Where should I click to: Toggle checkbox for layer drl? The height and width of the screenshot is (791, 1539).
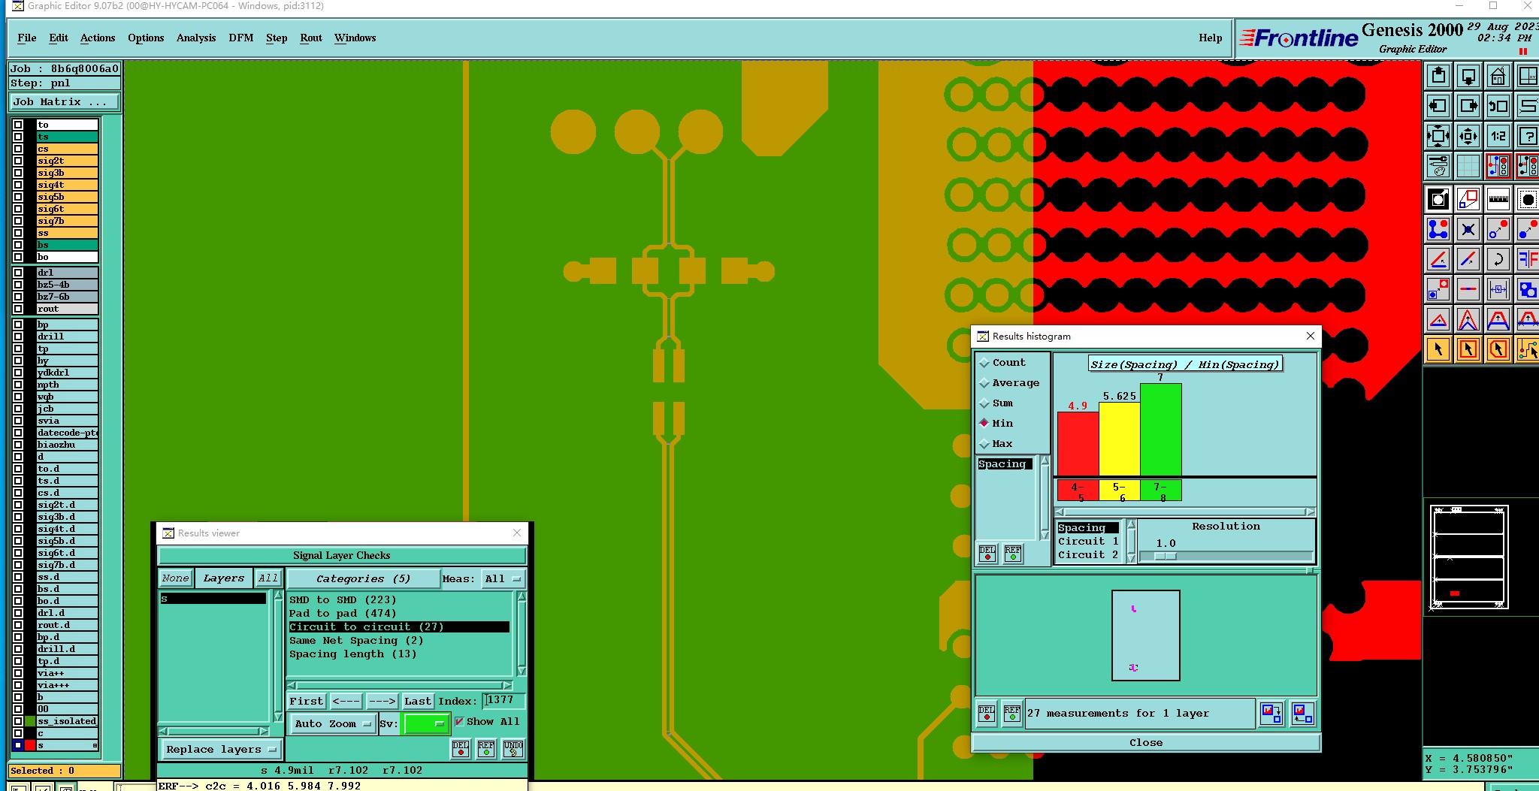coord(18,273)
